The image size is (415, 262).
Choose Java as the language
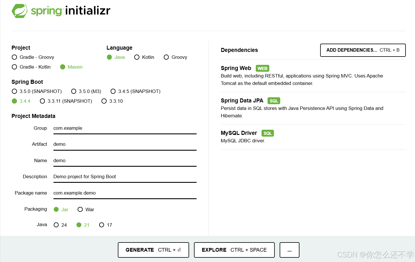coord(116,57)
